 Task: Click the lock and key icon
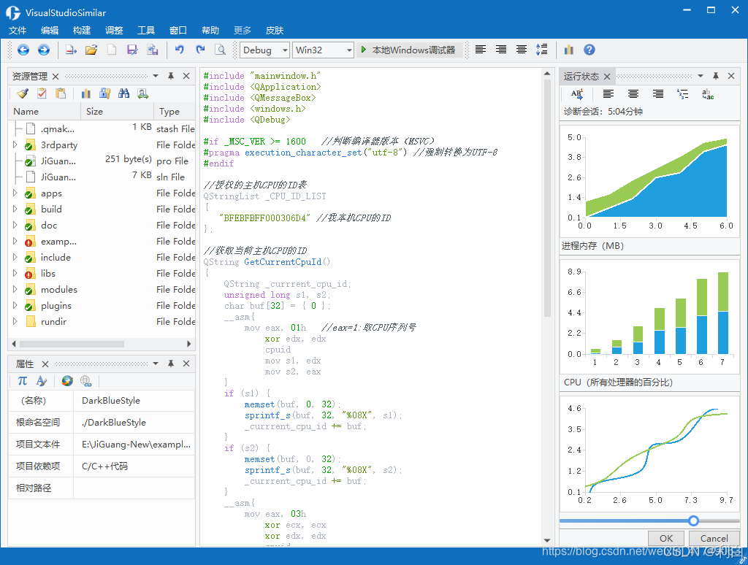(105, 93)
